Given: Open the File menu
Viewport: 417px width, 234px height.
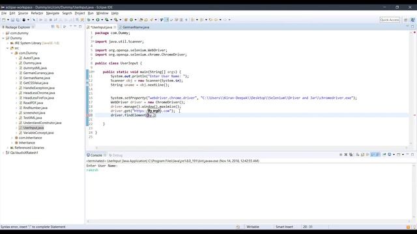Looking at the screenshot, I should (x=4, y=13).
